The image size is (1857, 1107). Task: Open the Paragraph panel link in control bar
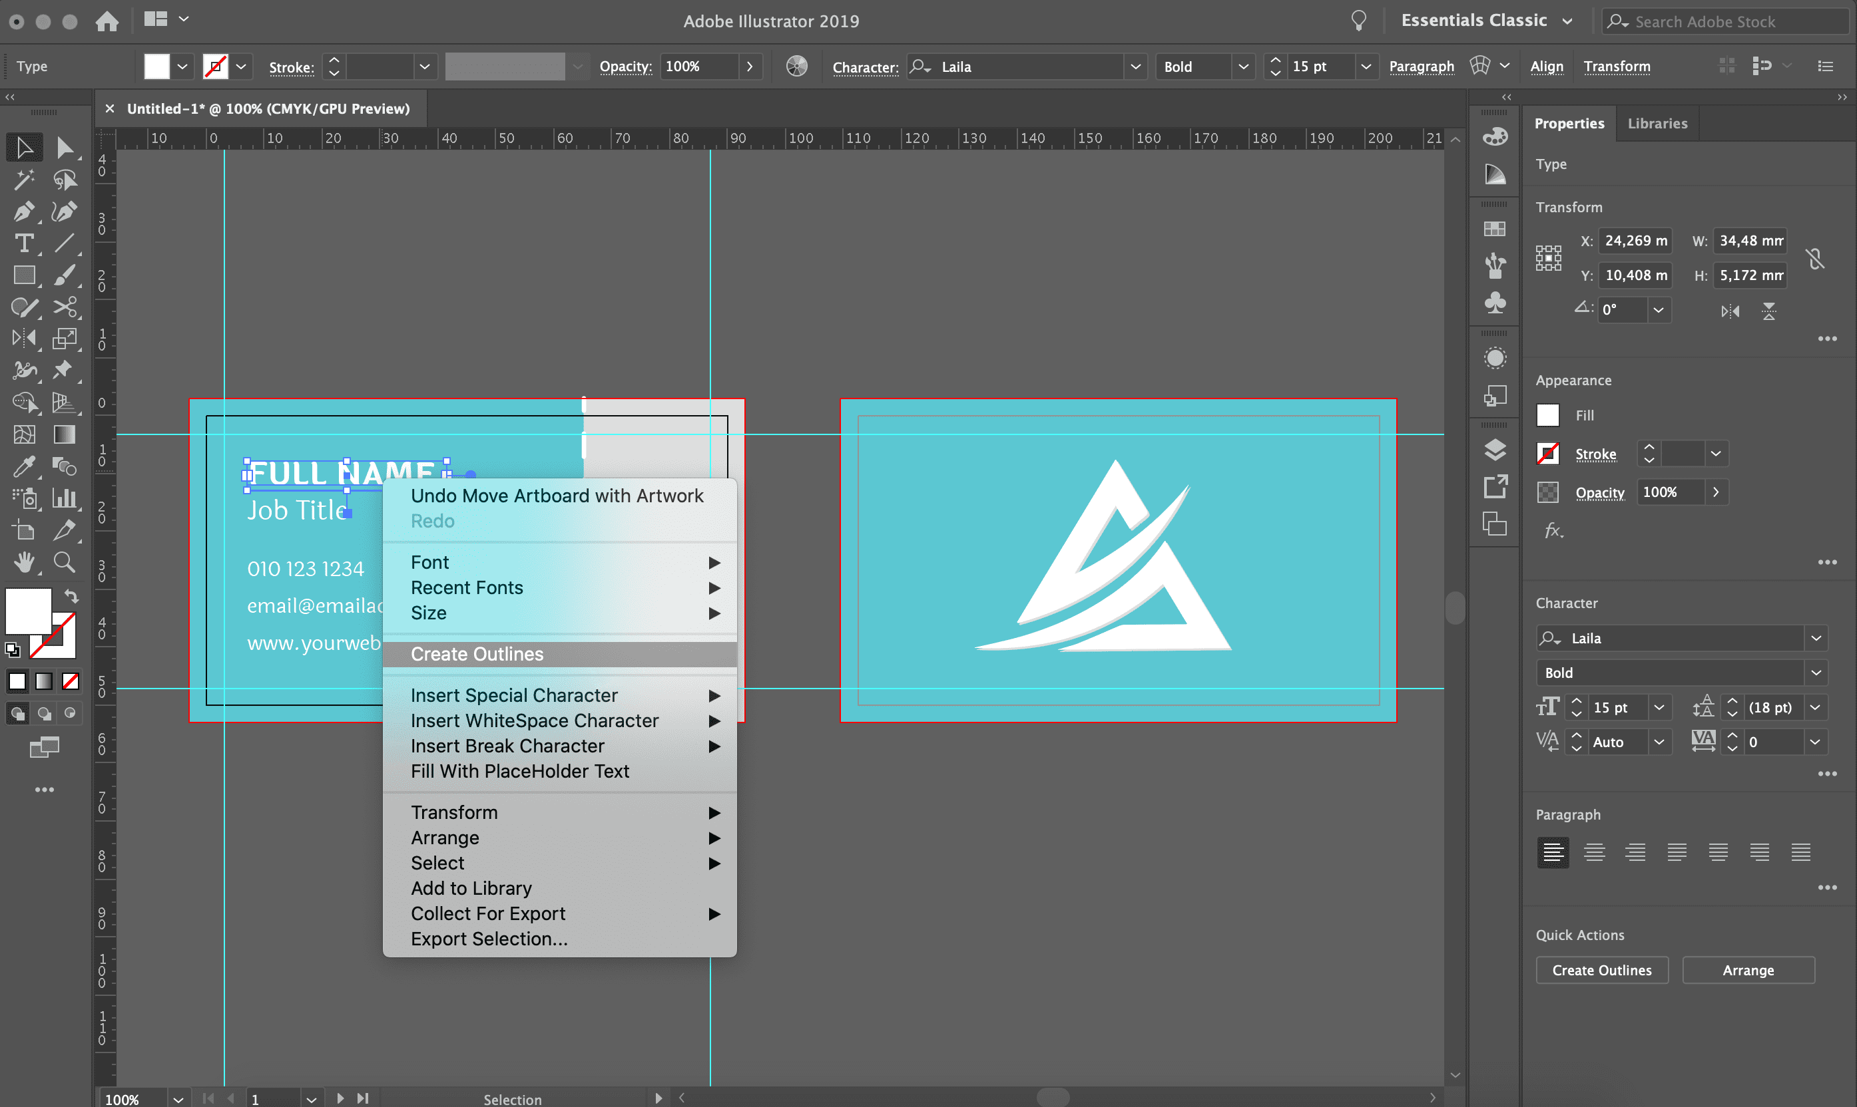tap(1421, 67)
